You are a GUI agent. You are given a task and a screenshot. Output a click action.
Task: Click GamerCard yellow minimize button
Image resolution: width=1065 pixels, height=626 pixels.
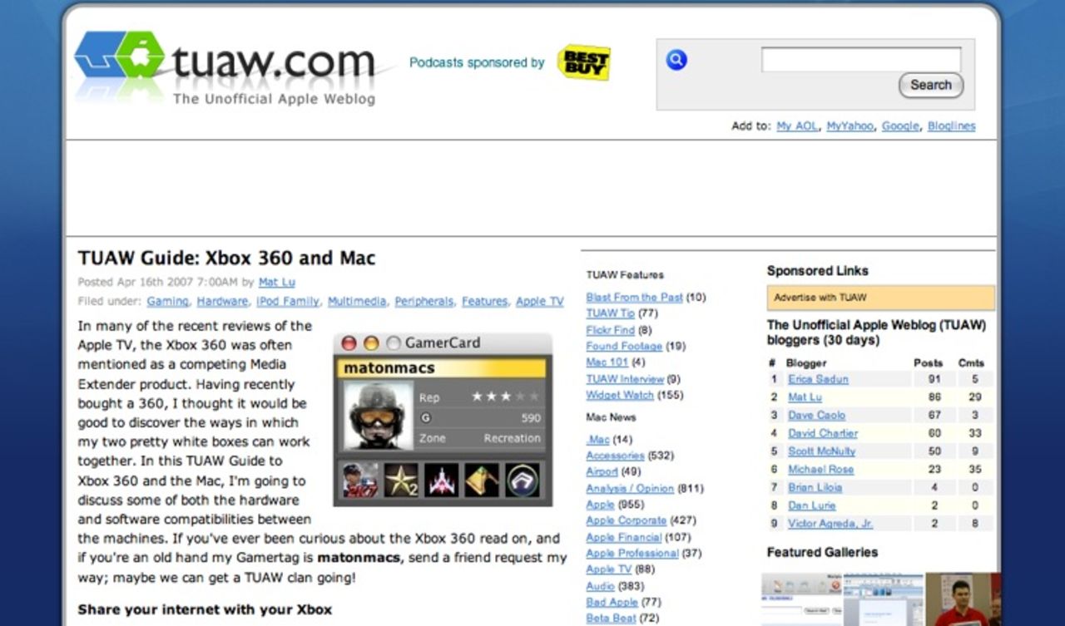tap(371, 343)
